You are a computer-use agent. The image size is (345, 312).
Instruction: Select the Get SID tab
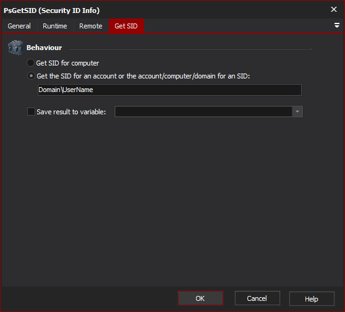pyautogui.click(x=126, y=26)
